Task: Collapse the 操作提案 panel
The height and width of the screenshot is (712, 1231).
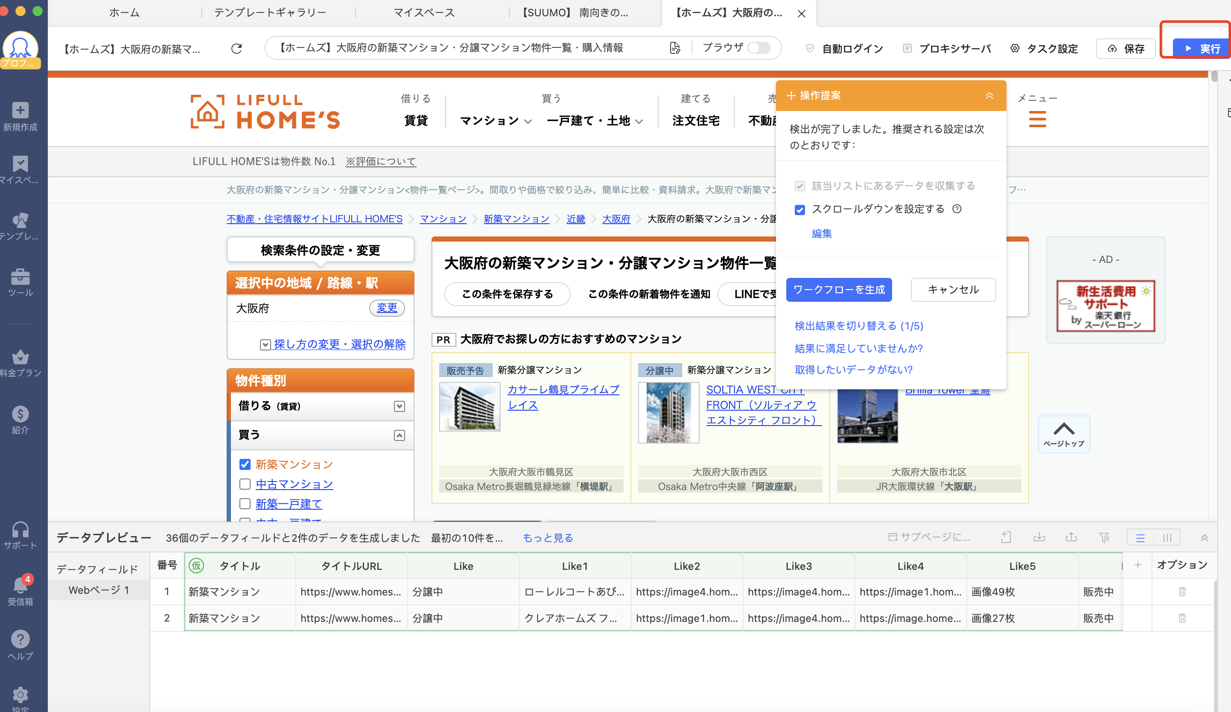Action: pyautogui.click(x=989, y=95)
